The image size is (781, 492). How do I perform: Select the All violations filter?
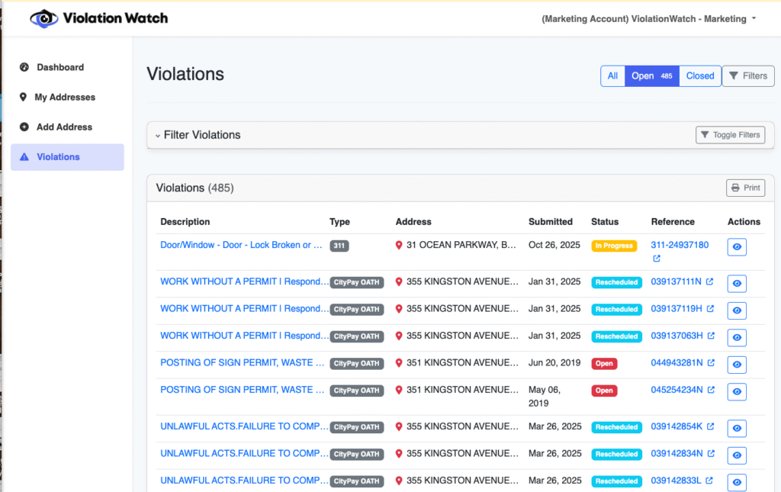612,76
